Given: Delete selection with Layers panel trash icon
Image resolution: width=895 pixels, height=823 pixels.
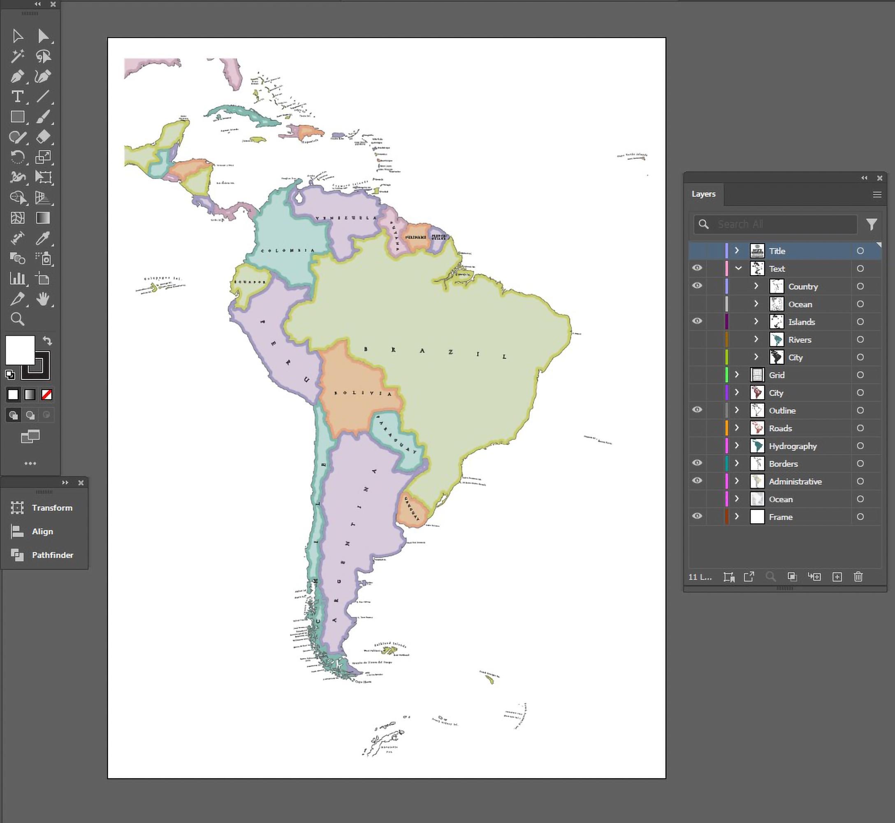Looking at the screenshot, I should (858, 577).
